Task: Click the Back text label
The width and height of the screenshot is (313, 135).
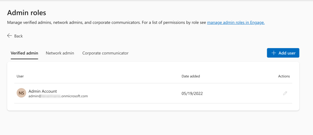Action: tap(19, 36)
